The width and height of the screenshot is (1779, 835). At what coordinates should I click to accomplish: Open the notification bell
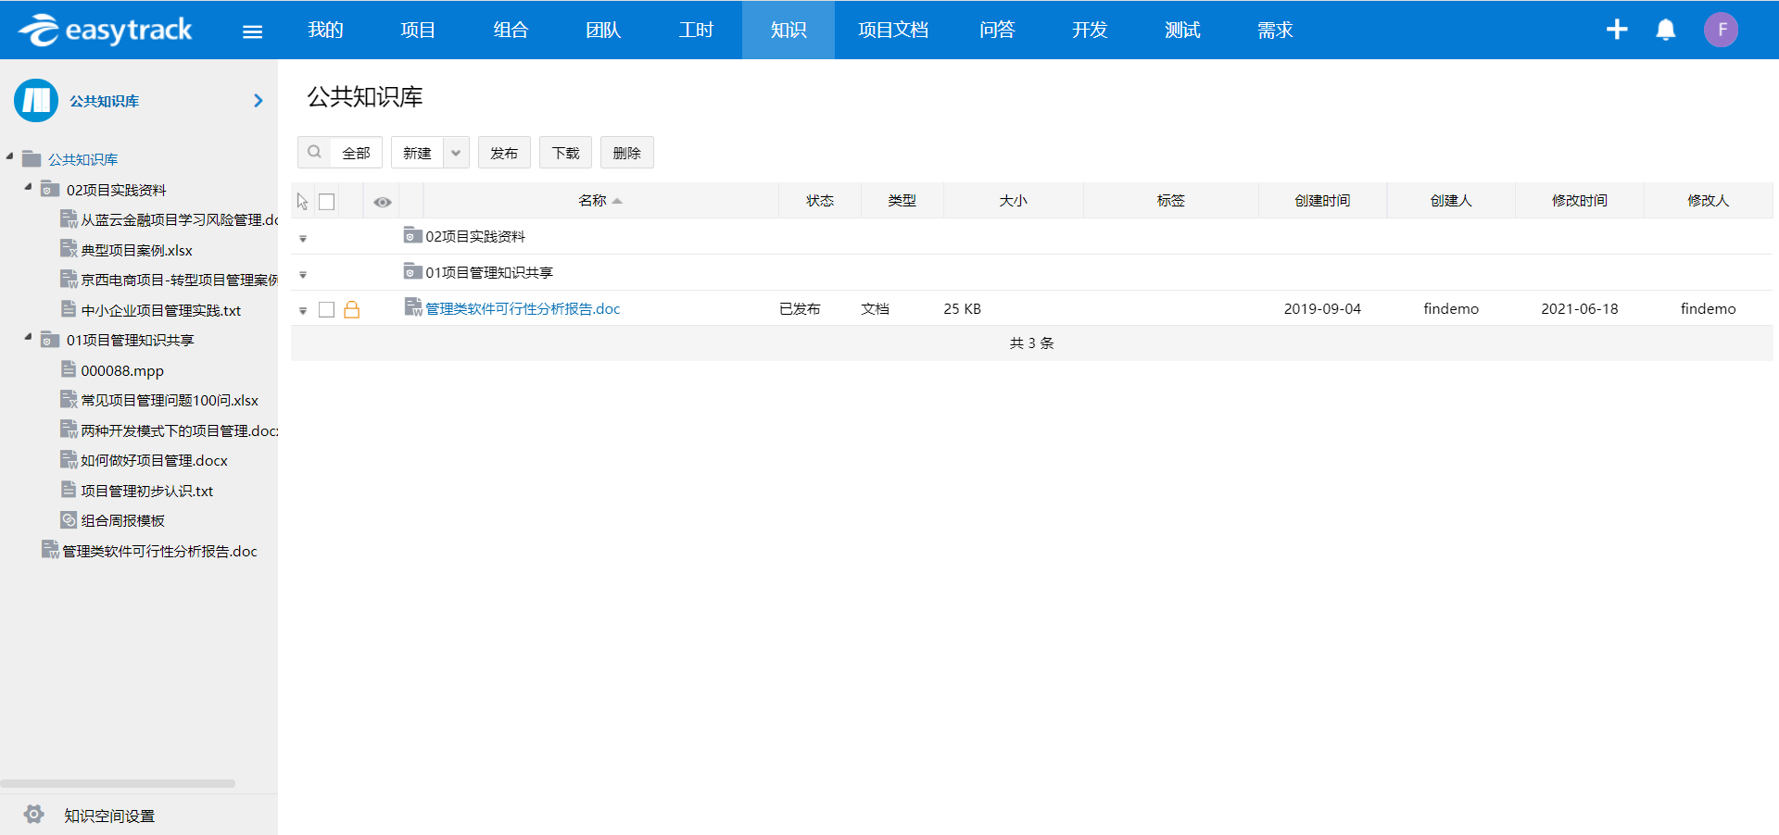(1666, 30)
